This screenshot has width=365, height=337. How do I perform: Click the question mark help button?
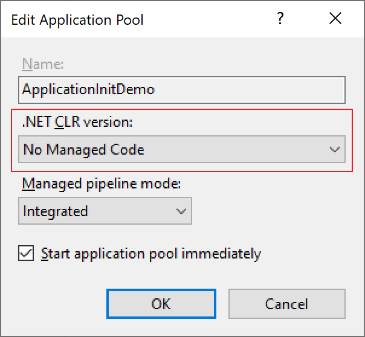point(280,19)
